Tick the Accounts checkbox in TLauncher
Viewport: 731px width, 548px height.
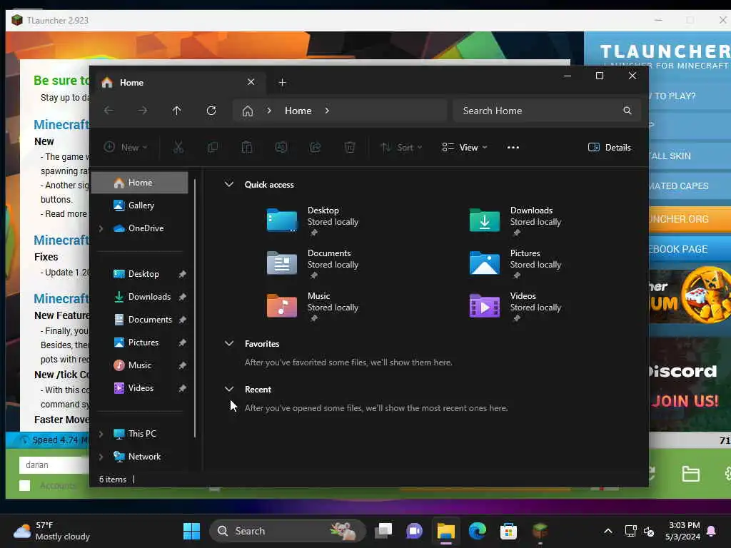25,485
